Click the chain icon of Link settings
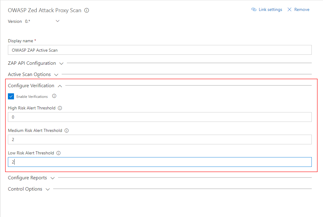The width and height of the screenshot is (323, 217). (254, 9)
